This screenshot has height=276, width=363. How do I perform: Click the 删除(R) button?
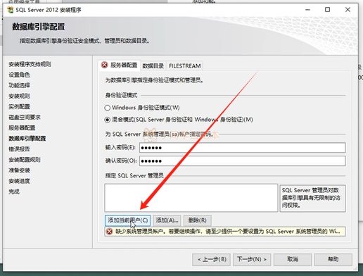198,220
